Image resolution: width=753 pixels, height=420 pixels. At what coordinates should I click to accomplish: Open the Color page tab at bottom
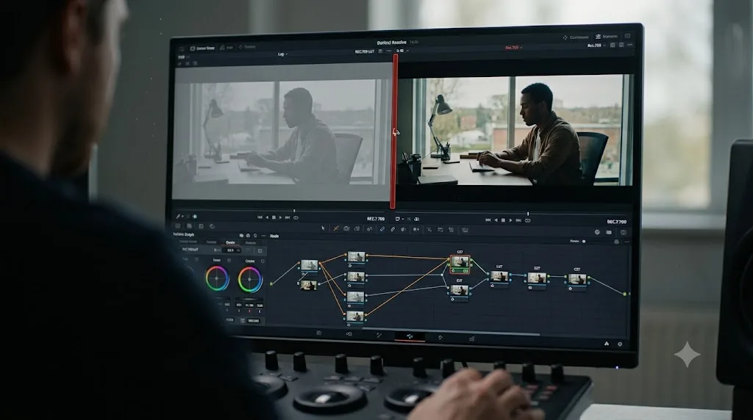tap(410, 336)
